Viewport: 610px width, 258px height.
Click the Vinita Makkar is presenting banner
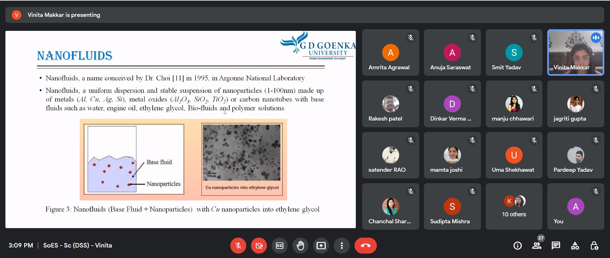64,15
